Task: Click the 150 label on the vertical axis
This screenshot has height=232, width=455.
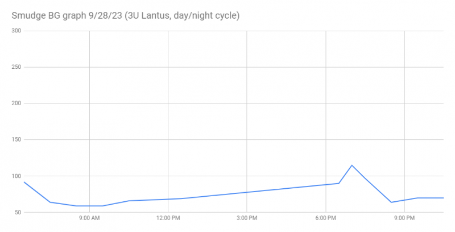Action: point(16,140)
